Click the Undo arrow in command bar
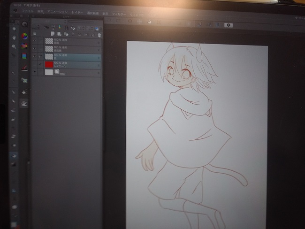The width and height of the screenshot is (305, 229). point(108,20)
